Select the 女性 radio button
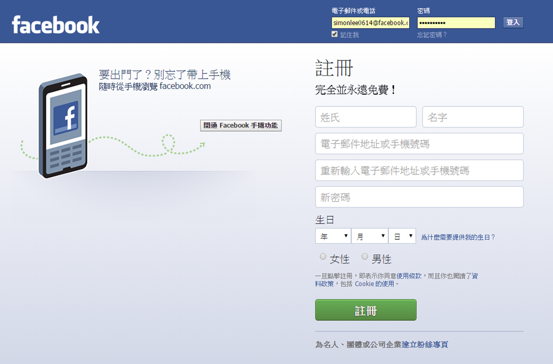This screenshot has width=553, height=364. click(x=323, y=257)
